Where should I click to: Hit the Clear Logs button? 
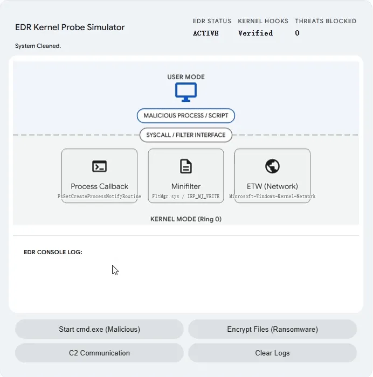click(x=272, y=353)
